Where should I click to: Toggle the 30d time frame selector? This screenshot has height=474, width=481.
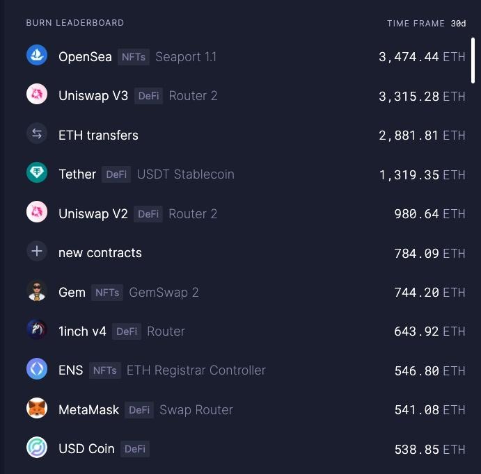coord(458,24)
